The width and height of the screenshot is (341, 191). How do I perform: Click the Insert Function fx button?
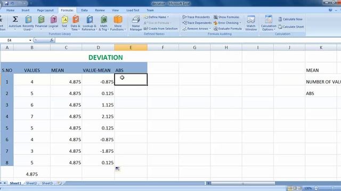pos(52,40)
